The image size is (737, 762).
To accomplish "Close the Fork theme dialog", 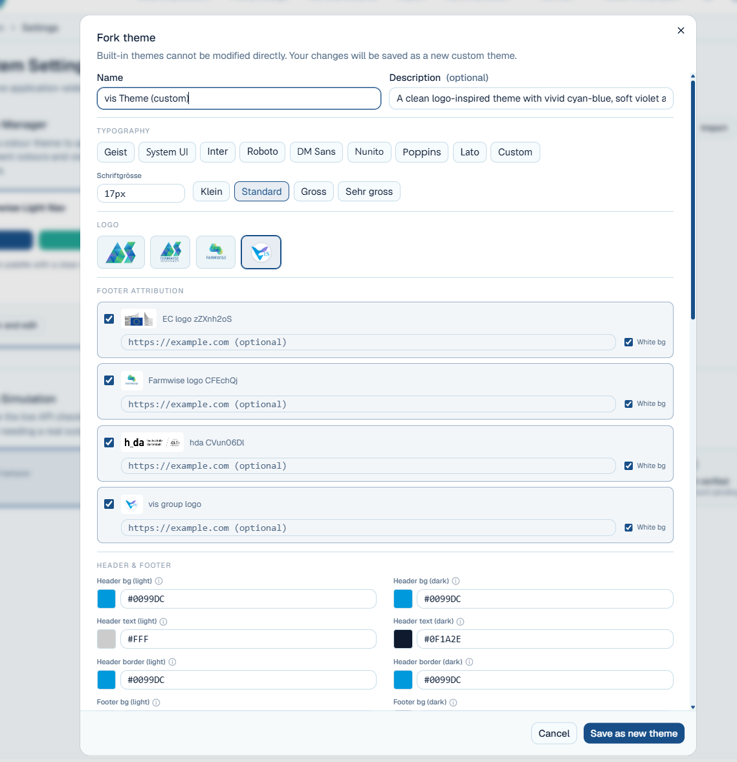I will pos(681,30).
